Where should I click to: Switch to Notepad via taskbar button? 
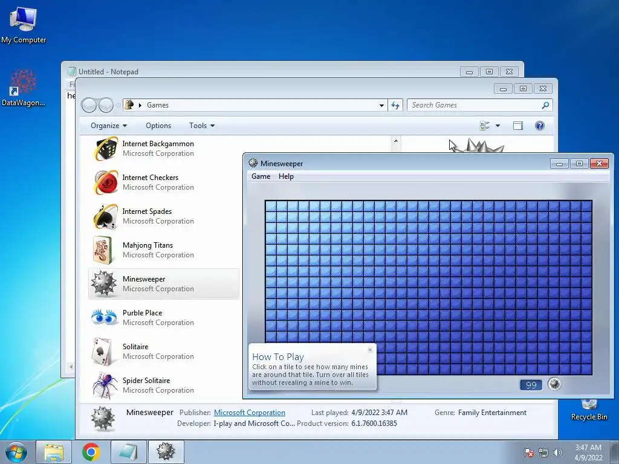coord(128,452)
